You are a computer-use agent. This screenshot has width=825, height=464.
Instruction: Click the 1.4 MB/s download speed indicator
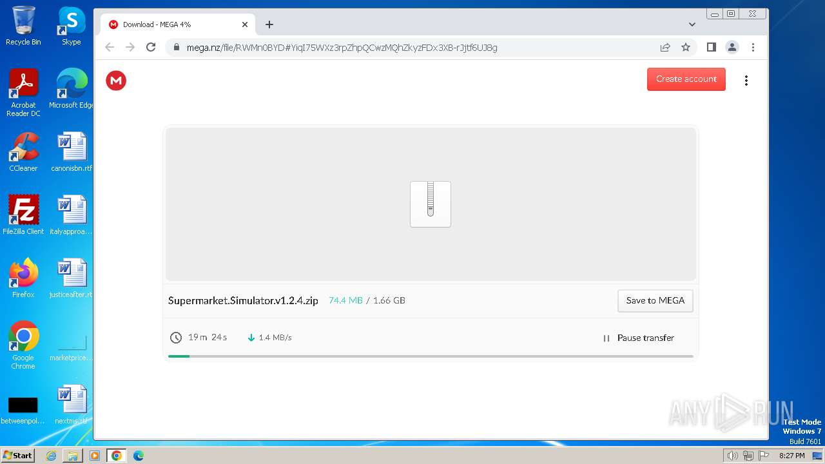tap(269, 338)
